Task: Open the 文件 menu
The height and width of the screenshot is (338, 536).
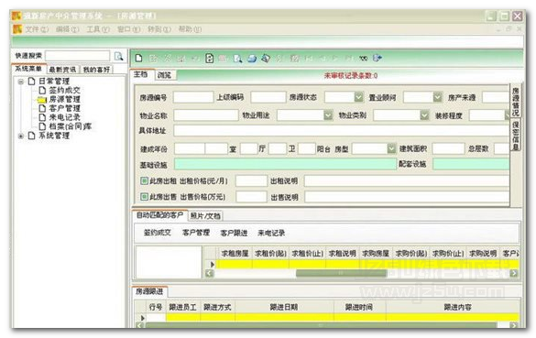Action: 37,29
